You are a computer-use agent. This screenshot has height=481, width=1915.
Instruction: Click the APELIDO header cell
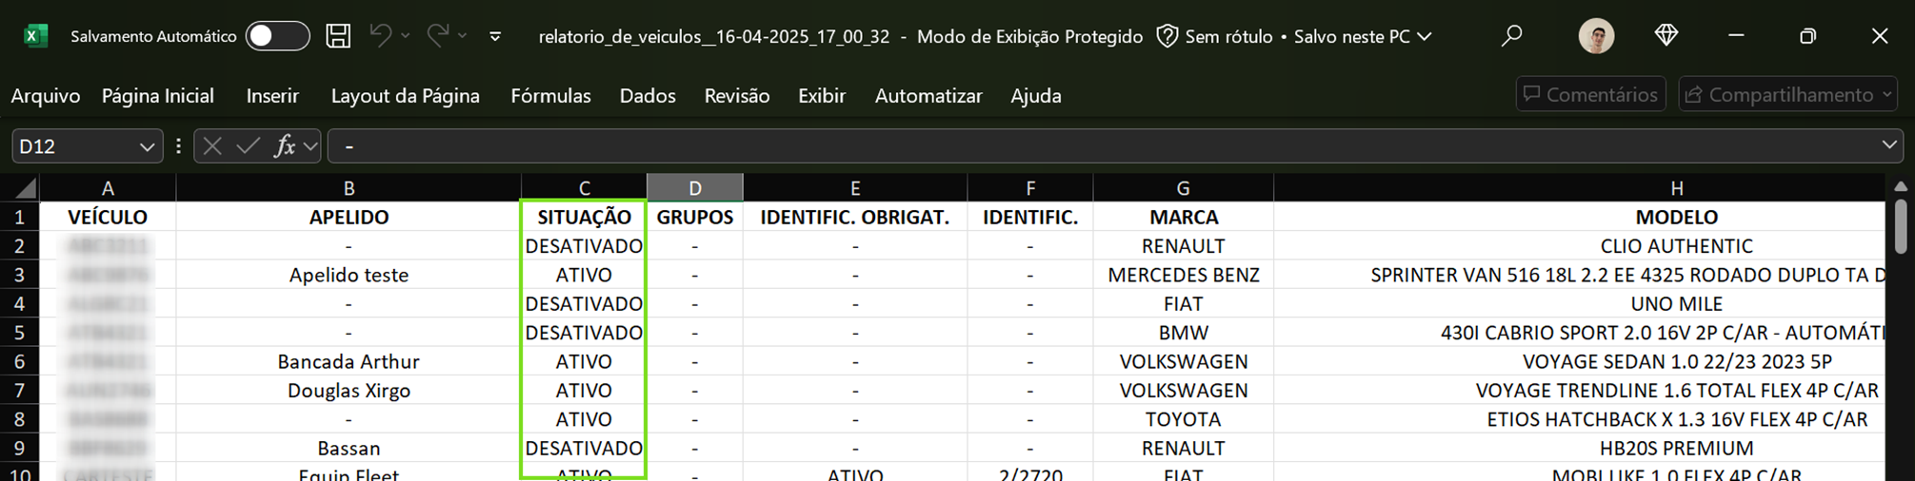pos(349,217)
